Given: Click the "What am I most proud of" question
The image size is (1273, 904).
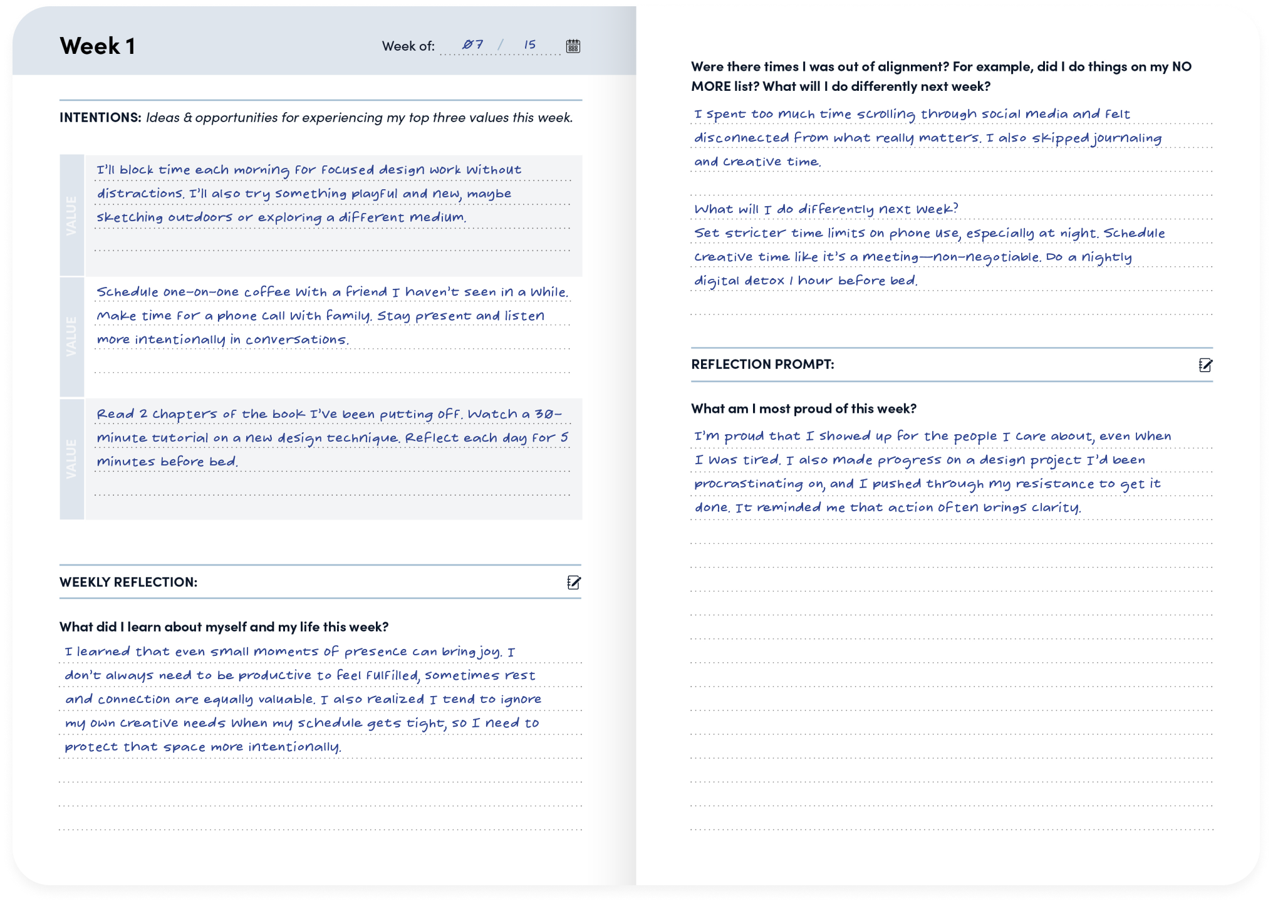Looking at the screenshot, I should coord(803,408).
